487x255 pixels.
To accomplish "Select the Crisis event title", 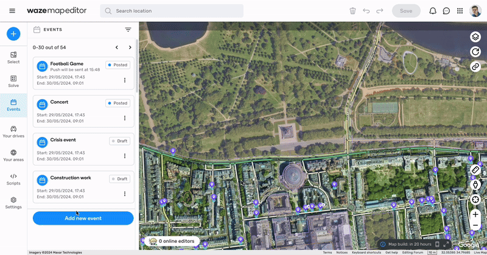I will click(63, 140).
